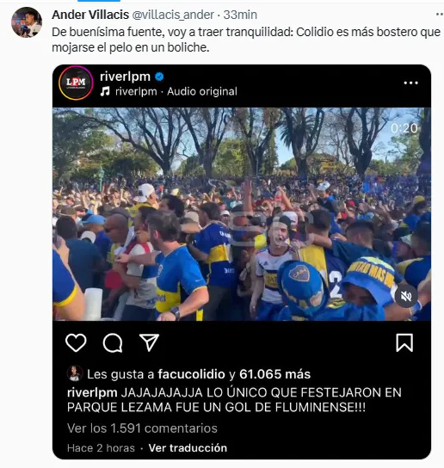Click the riverlpm username header
Image resolution: width=444 pixels, height=468 pixels.
125,77
